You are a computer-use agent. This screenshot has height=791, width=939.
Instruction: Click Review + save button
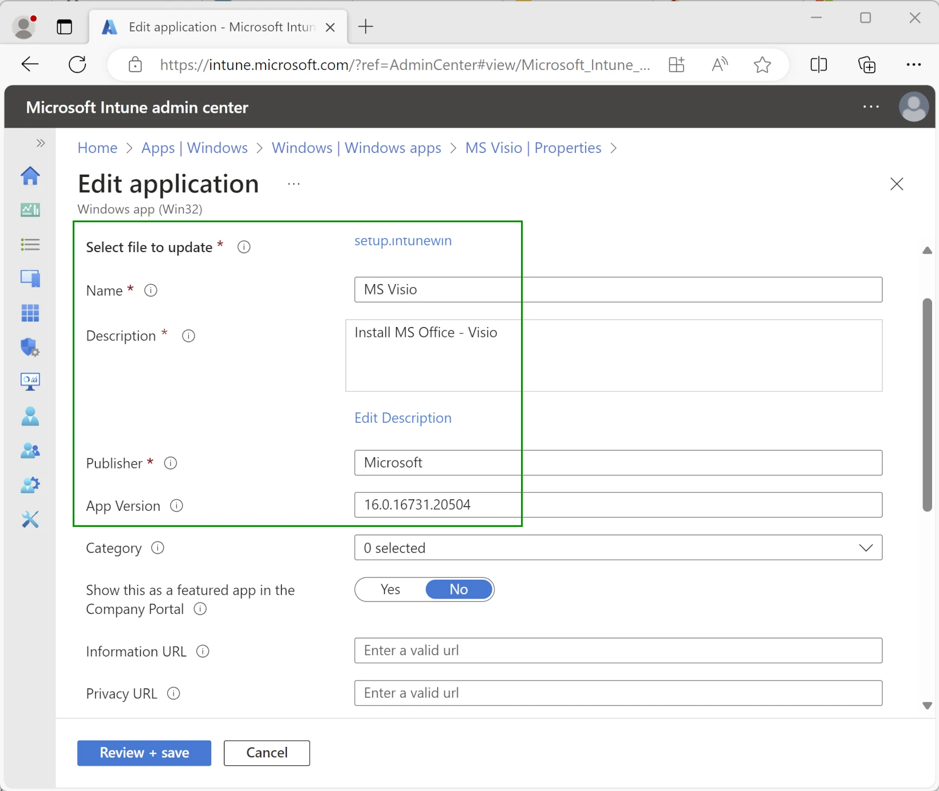(x=144, y=753)
